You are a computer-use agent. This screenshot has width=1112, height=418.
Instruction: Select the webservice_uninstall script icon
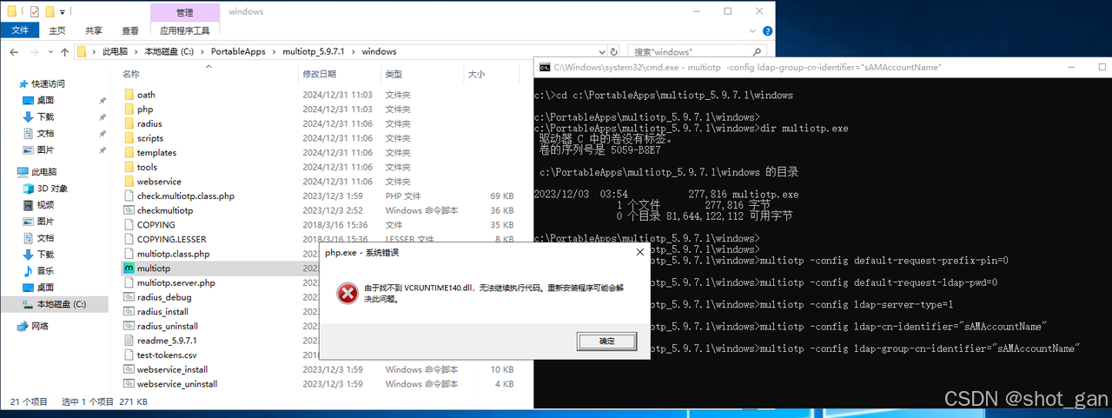pos(129,384)
